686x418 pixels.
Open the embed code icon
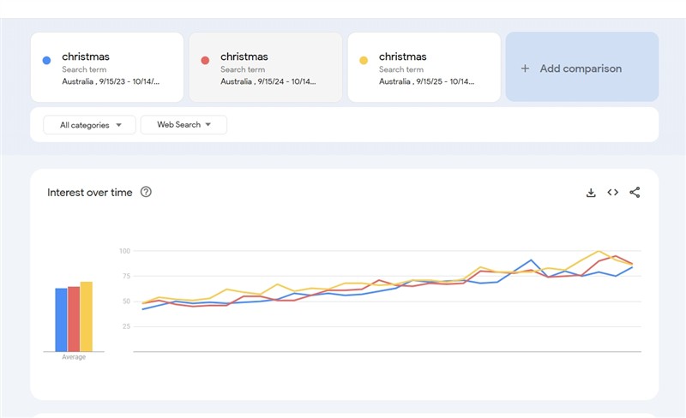[x=613, y=193]
